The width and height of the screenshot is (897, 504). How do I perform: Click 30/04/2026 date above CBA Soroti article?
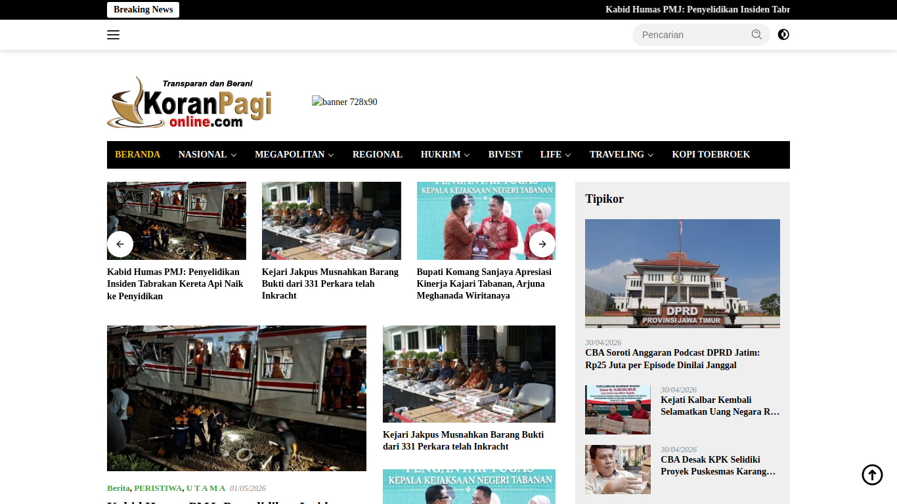[x=603, y=343]
